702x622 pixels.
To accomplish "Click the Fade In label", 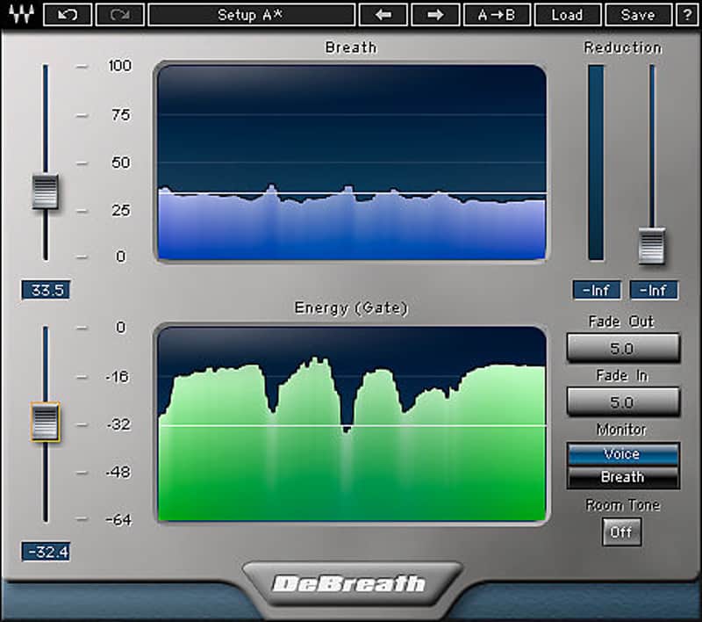I will coord(622,375).
